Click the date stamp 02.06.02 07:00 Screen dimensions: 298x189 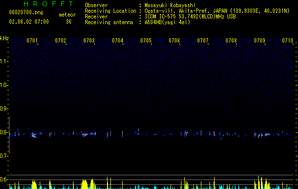[29, 22]
